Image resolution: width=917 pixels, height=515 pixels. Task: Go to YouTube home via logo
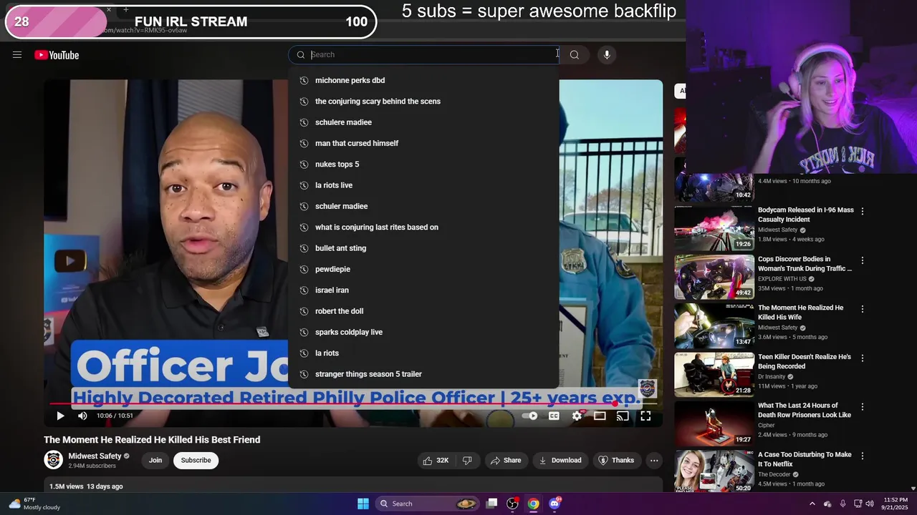coord(57,55)
